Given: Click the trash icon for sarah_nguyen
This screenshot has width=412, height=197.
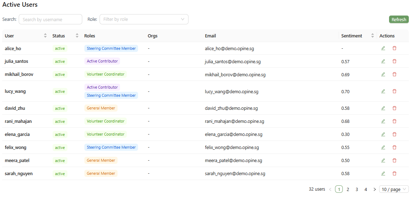Looking at the screenshot, I should [394, 173].
